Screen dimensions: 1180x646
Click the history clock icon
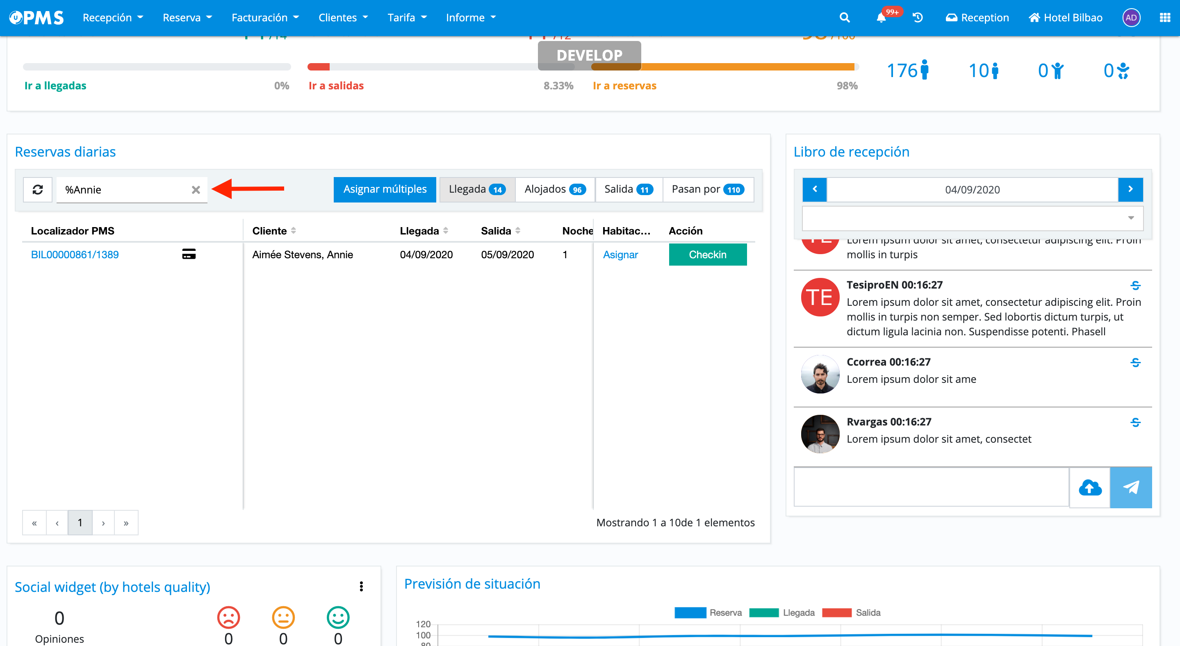coord(918,17)
